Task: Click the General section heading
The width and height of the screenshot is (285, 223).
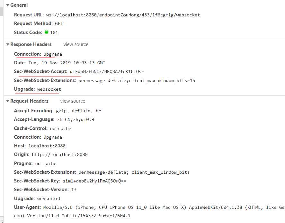Action: (x=19, y=5)
